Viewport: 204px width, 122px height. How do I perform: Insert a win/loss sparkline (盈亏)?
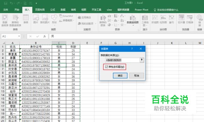coord(171,19)
